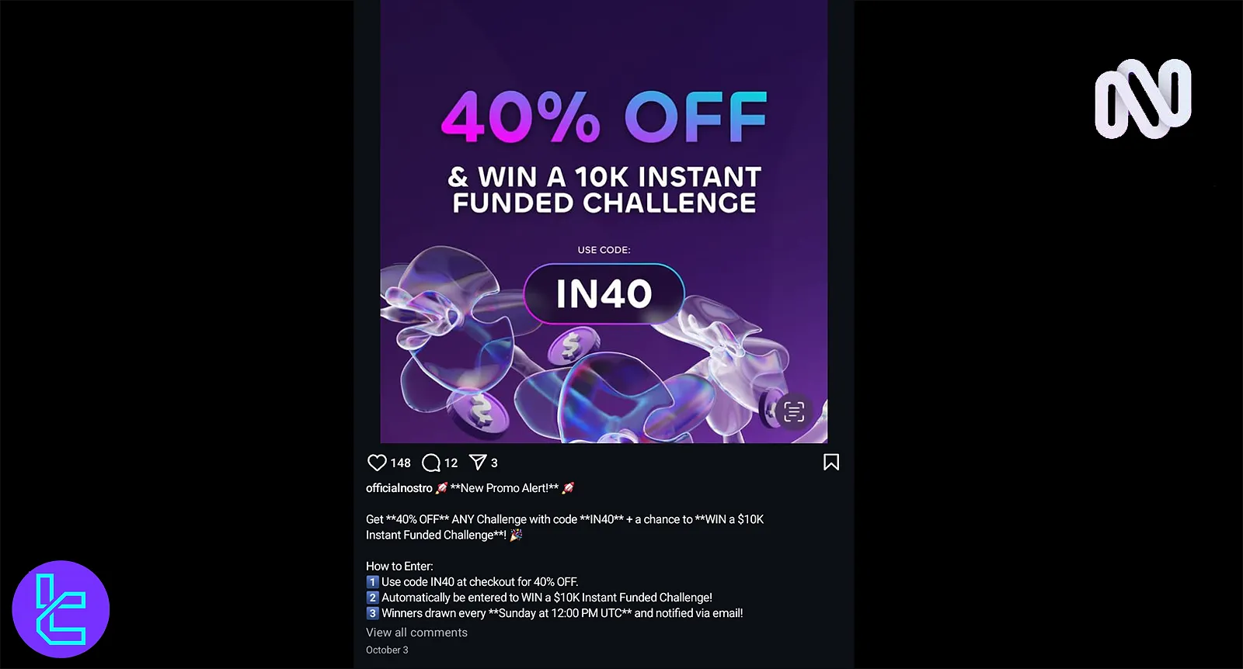Open the officialnostro profile link
The image size is (1243, 669).
pos(399,488)
